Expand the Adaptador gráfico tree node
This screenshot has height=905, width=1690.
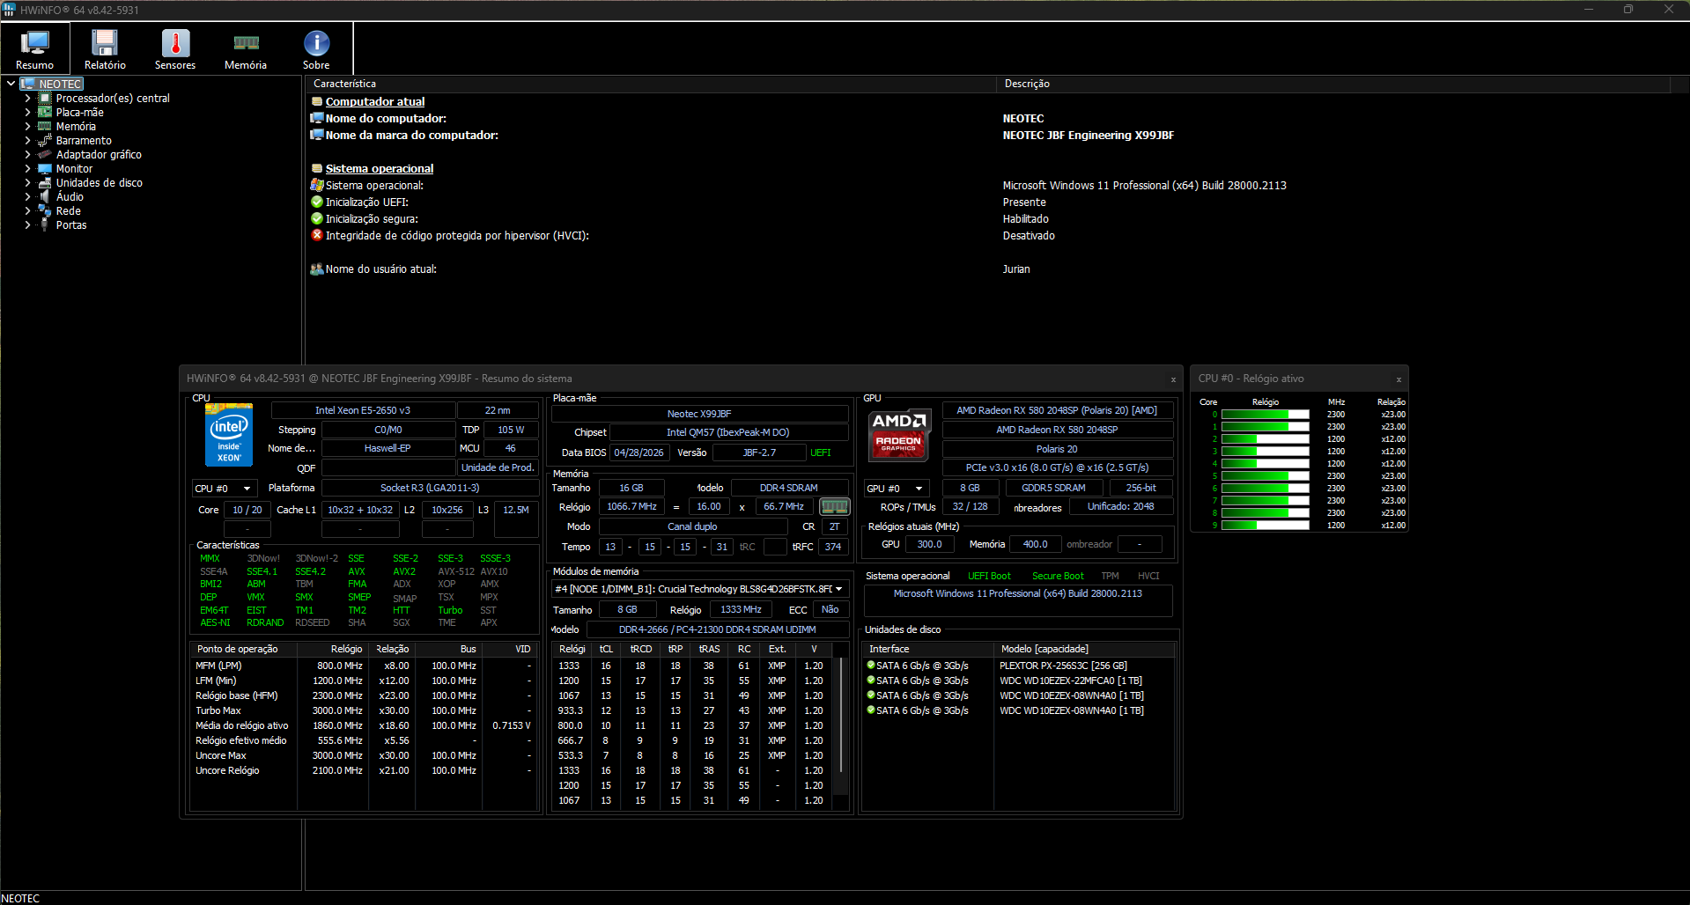tap(27, 155)
